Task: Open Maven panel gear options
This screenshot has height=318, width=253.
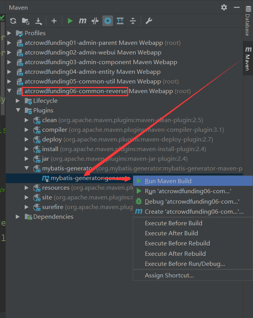Action: [224, 7]
